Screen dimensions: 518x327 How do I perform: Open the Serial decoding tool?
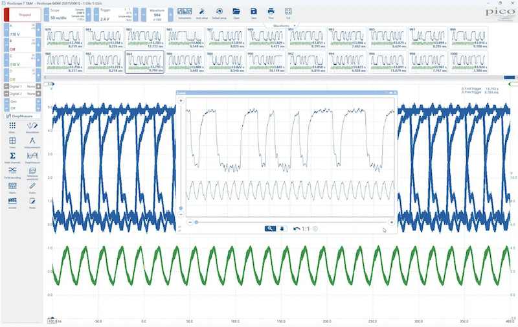click(12, 172)
